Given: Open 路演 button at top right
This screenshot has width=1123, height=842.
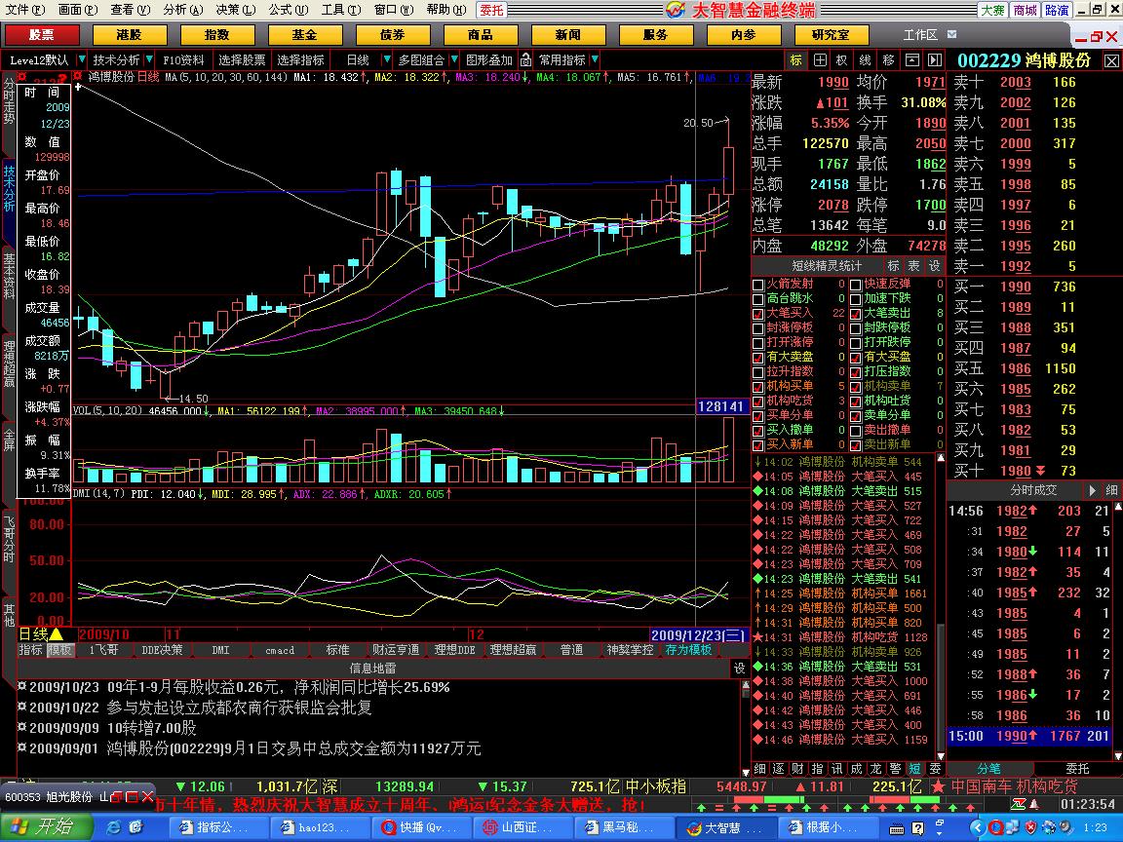Looking at the screenshot, I should [x=1057, y=10].
